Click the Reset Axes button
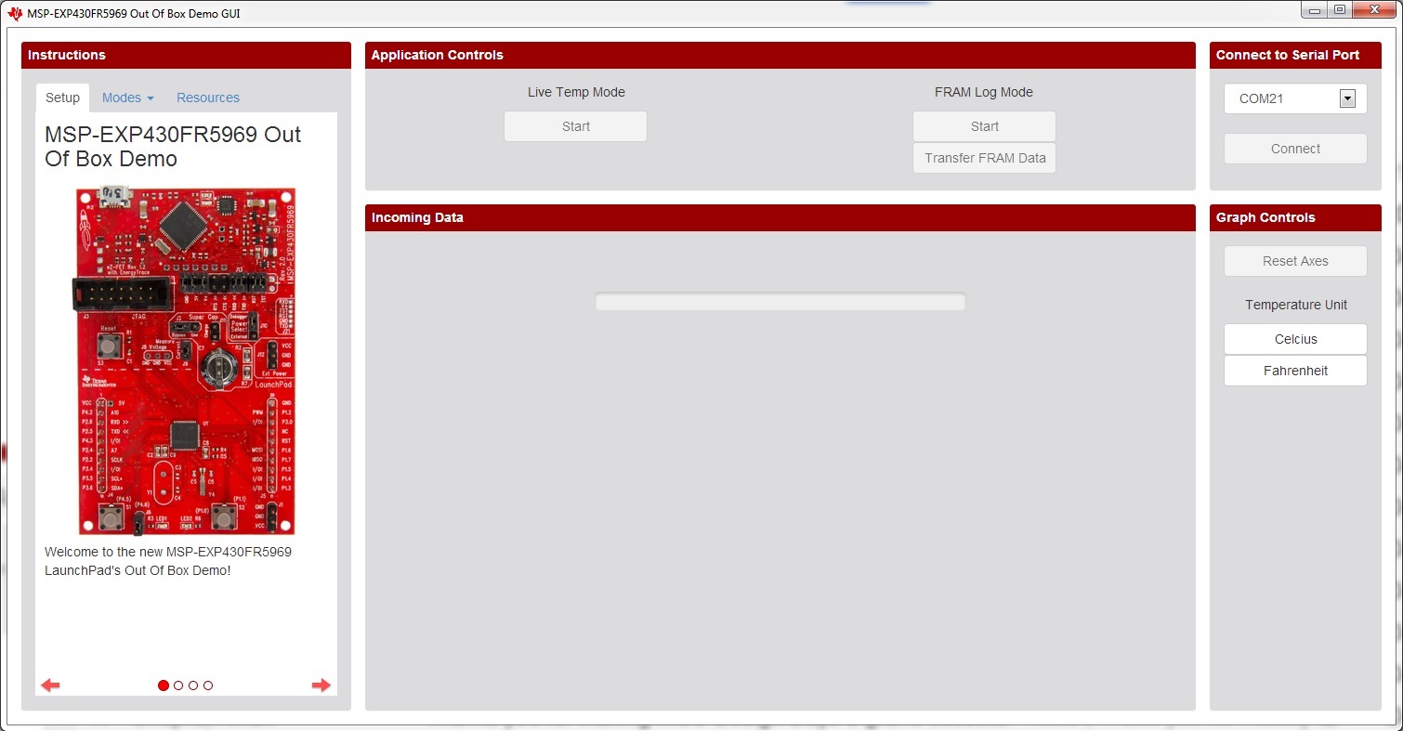Screen dimensions: 1403x731 pyautogui.click(x=1295, y=261)
